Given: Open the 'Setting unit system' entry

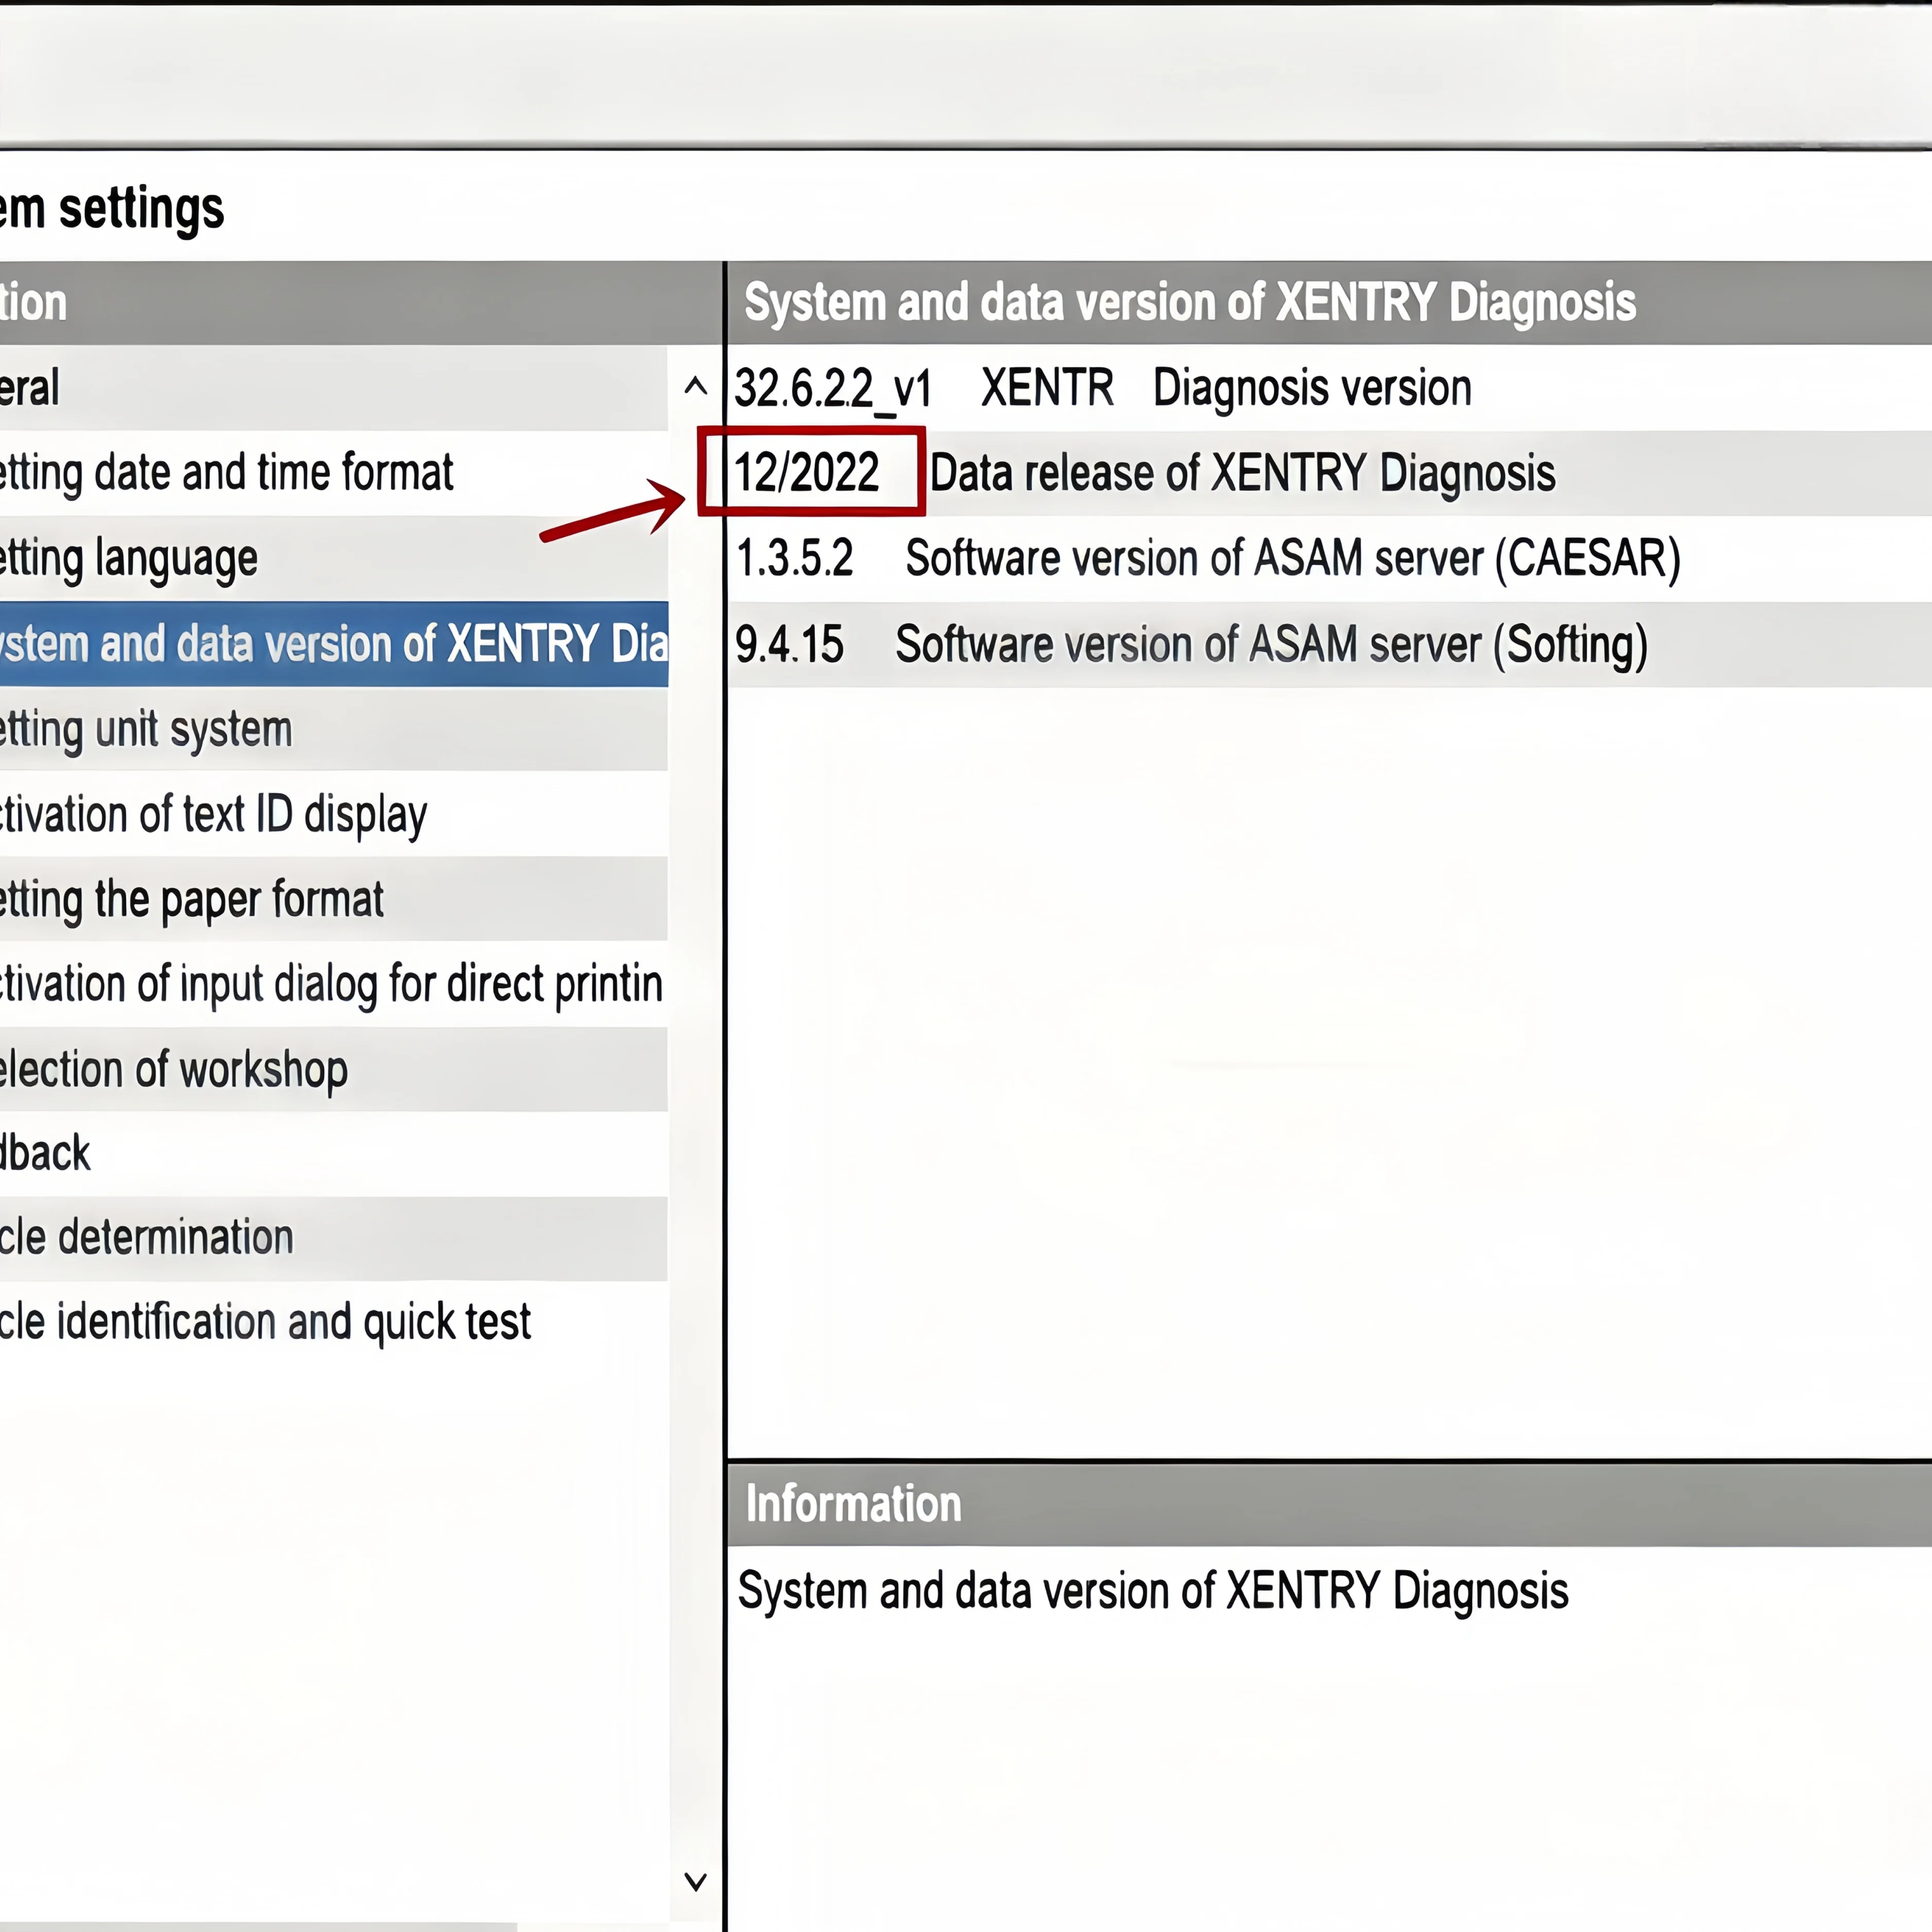Looking at the screenshot, I should tap(333, 729).
